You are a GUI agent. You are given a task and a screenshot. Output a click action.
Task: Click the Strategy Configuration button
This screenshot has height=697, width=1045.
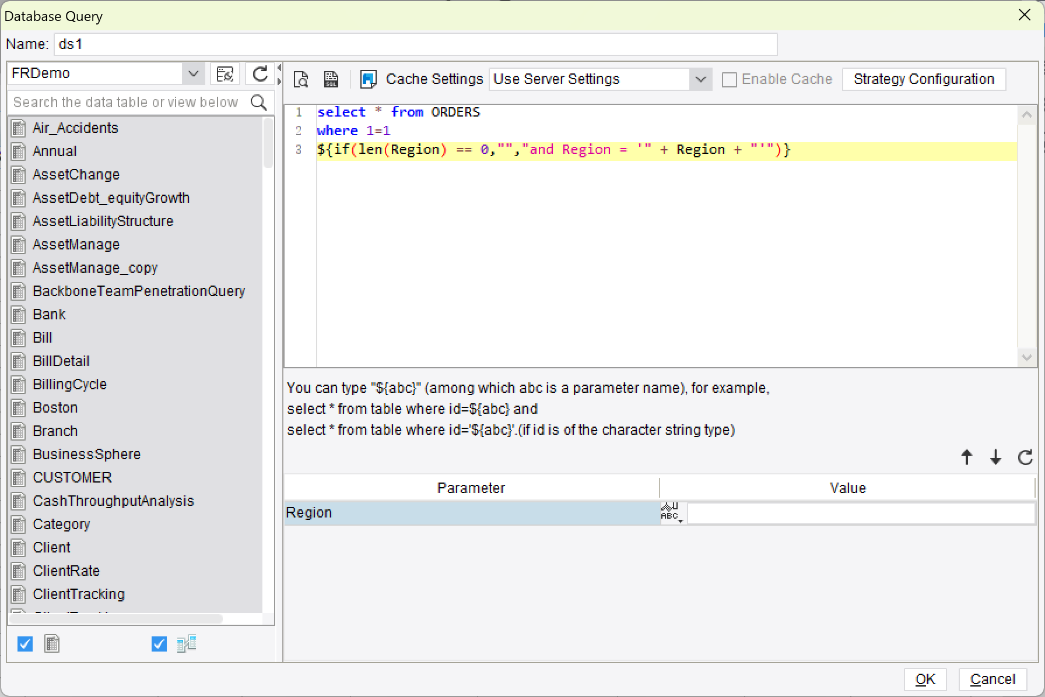(924, 79)
